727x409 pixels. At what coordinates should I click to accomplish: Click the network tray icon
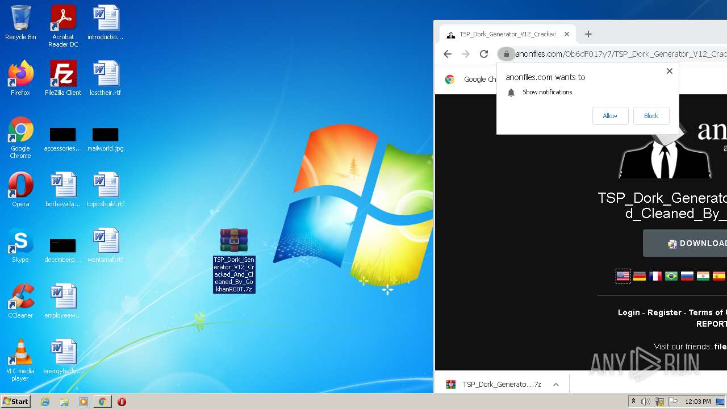click(659, 402)
